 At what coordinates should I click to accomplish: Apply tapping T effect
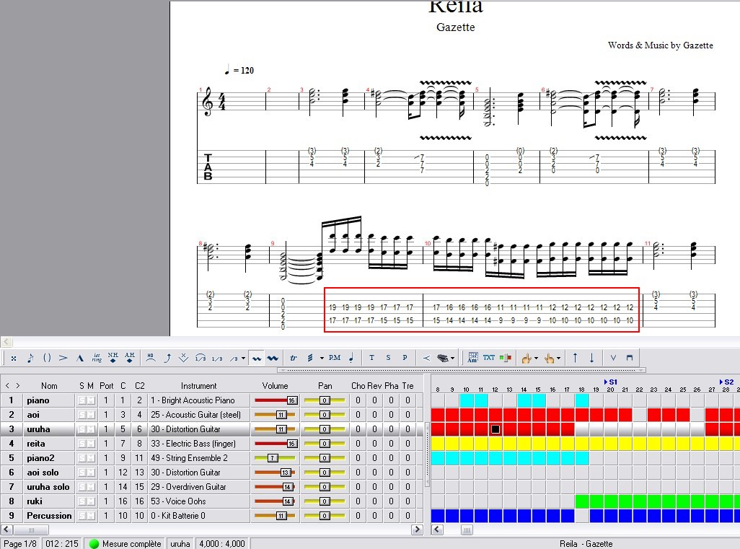coord(371,358)
